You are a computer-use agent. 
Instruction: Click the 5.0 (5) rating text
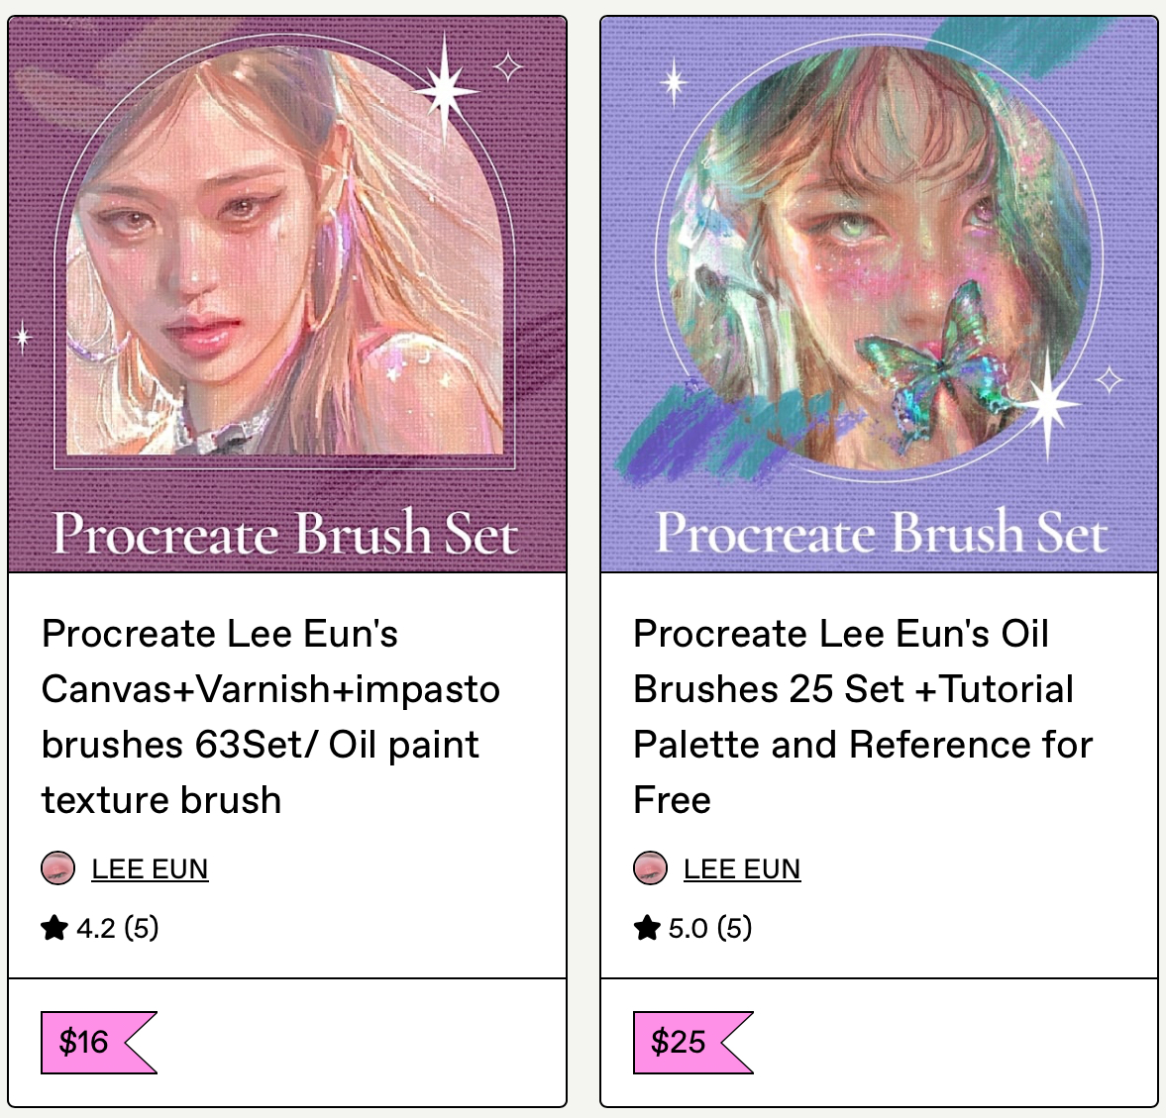709,928
